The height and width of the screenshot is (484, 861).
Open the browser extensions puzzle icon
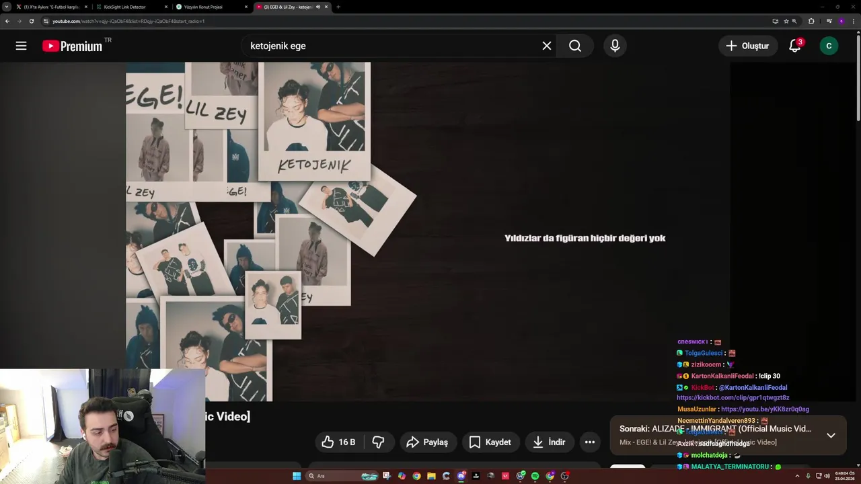pyautogui.click(x=811, y=21)
